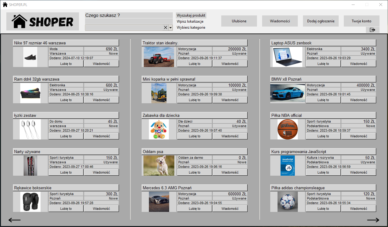
Task: Open the Wilson NBA basketball photo
Action: click(x=288, y=129)
